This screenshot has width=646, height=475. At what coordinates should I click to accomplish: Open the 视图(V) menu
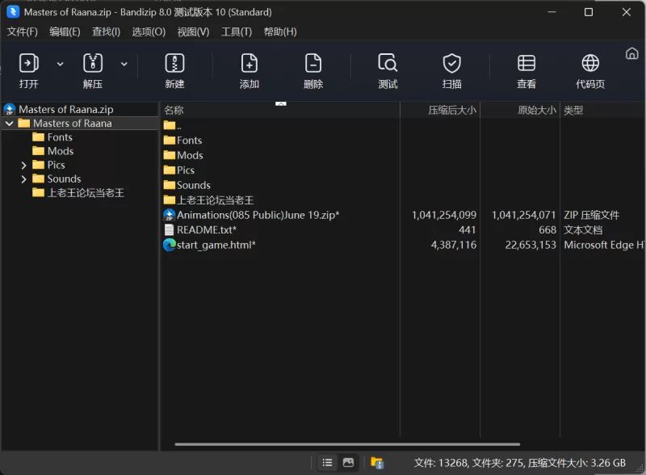point(193,32)
